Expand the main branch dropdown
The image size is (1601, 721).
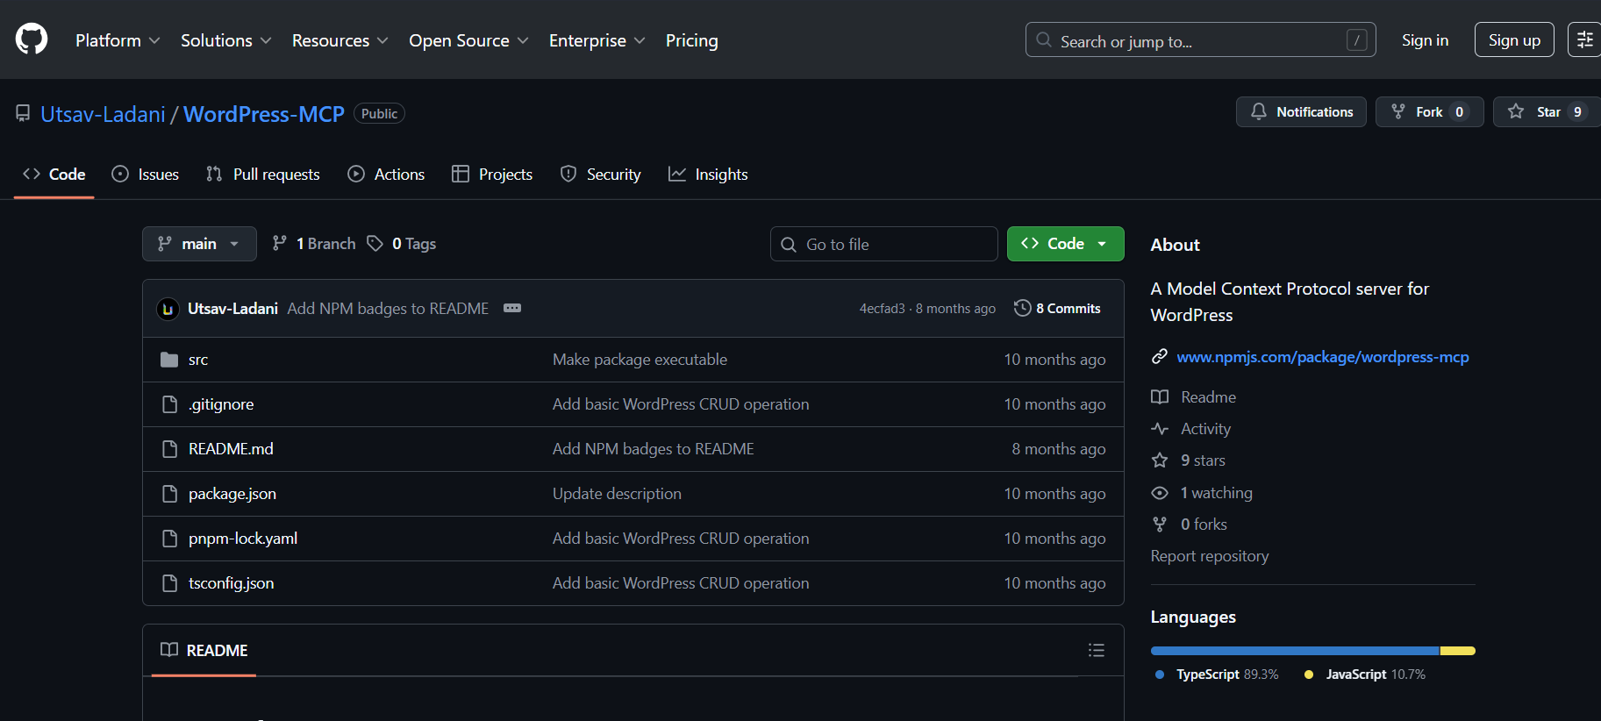[199, 244]
